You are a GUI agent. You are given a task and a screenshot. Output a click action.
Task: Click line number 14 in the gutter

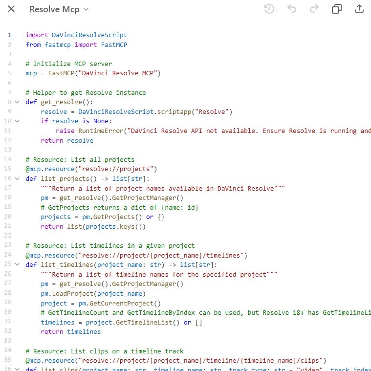[8, 159]
